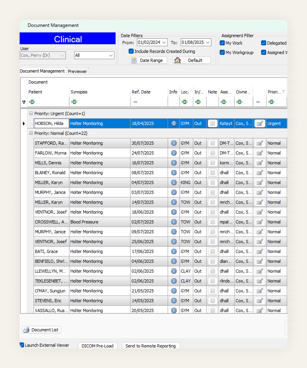The width and height of the screenshot is (307, 368).
Task: Click edit icon for CROSSWELL row
Action: pyautogui.click(x=260, y=222)
